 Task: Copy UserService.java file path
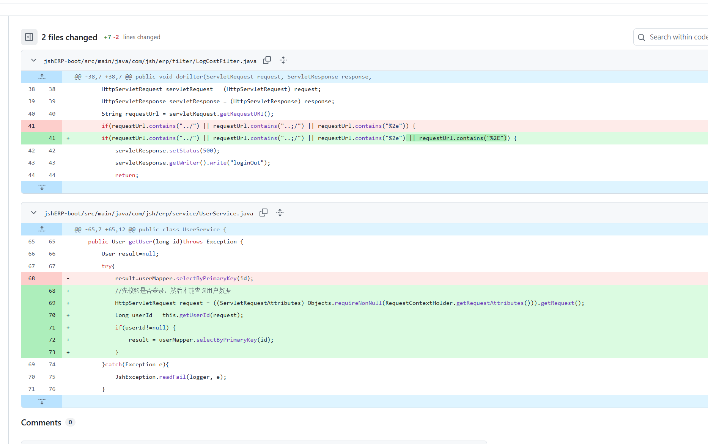(x=264, y=213)
